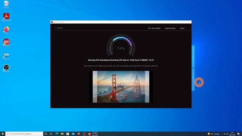Open the About page
The image size is (242, 136).
[182, 28]
